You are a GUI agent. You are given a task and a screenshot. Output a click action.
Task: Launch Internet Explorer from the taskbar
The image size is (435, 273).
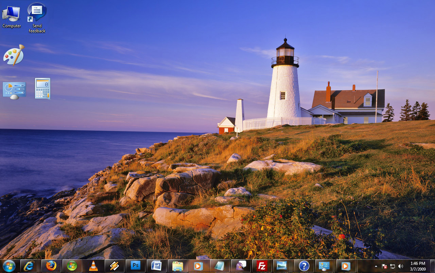point(29,266)
